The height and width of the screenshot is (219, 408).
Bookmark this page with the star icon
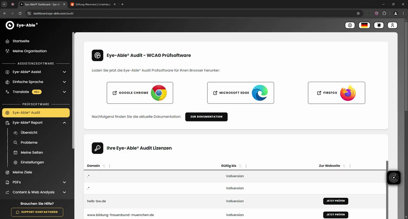click(x=358, y=13)
